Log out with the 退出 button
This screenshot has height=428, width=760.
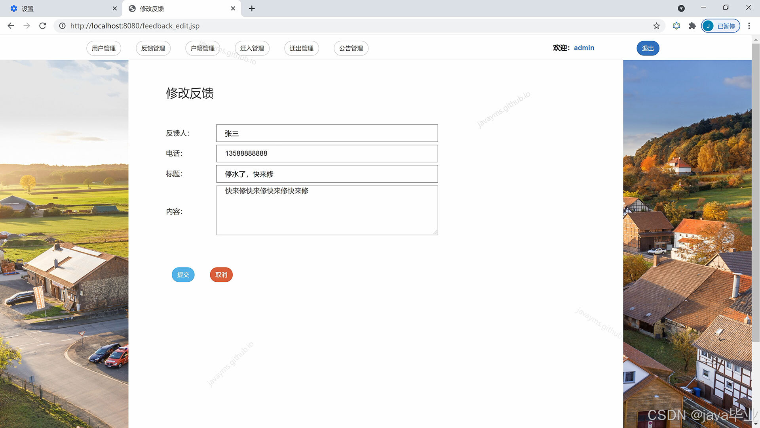[648, 48]
